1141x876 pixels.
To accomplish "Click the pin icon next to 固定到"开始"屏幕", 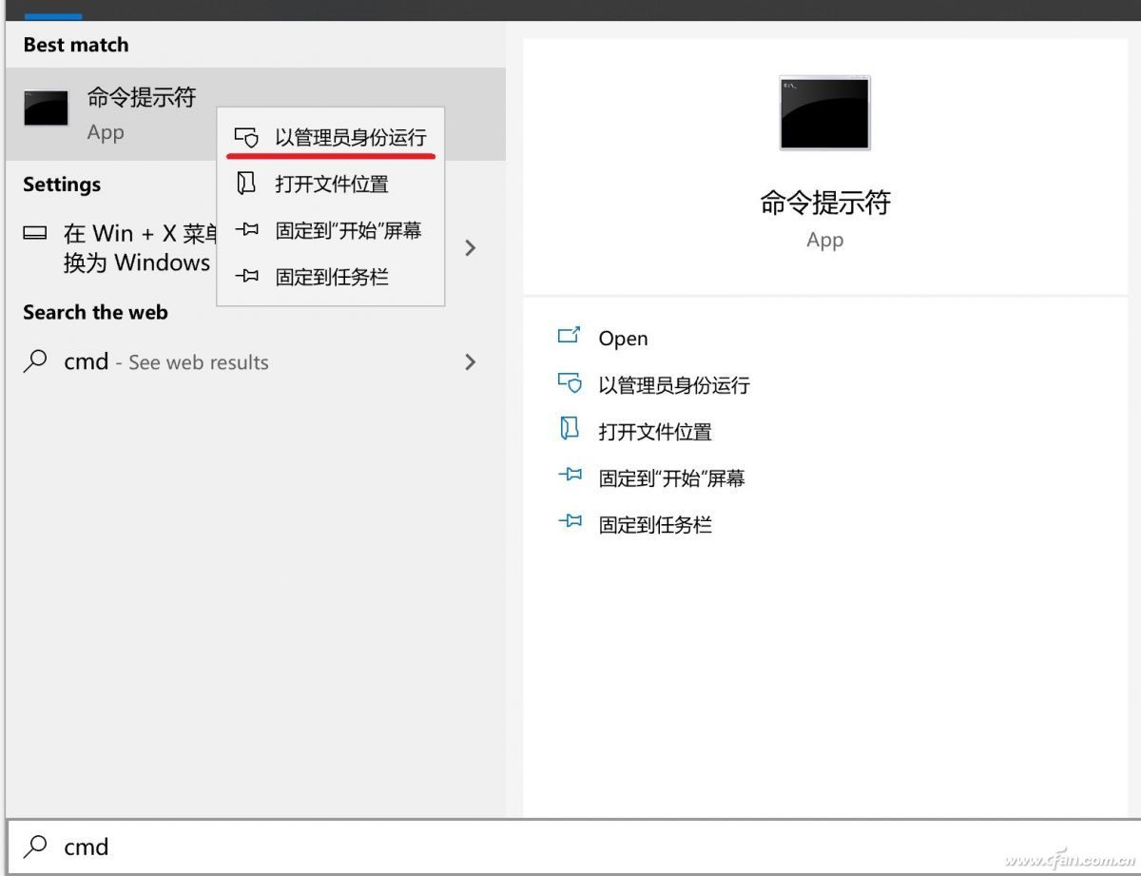I will 247,230.
